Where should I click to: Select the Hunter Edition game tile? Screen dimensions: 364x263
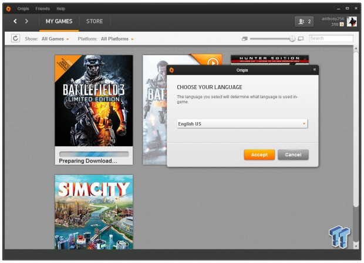pyautogui.click(x=269, y=60)
